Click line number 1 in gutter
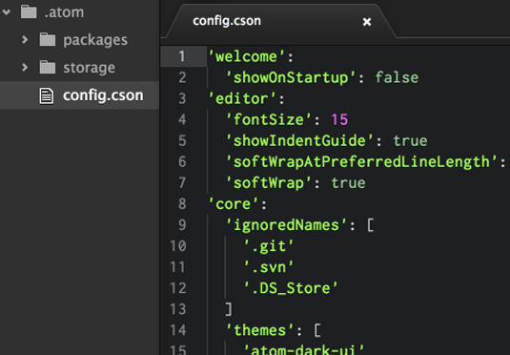 (182, 56)
